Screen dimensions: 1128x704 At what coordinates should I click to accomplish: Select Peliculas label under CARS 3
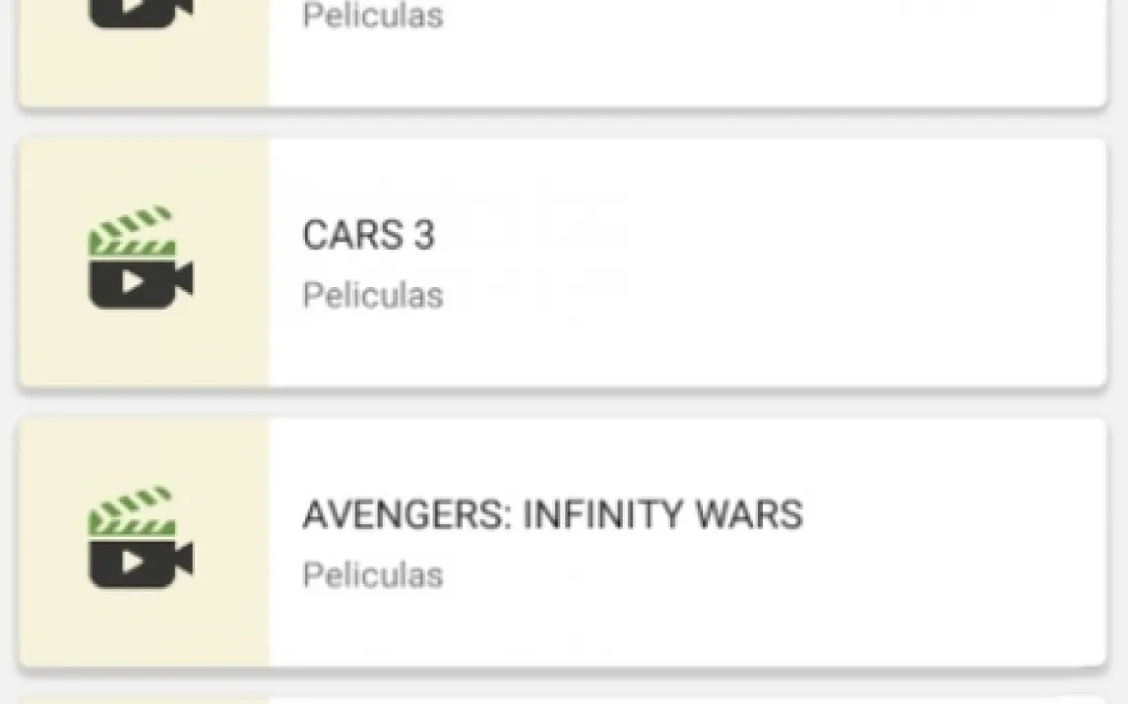point(372,295)
